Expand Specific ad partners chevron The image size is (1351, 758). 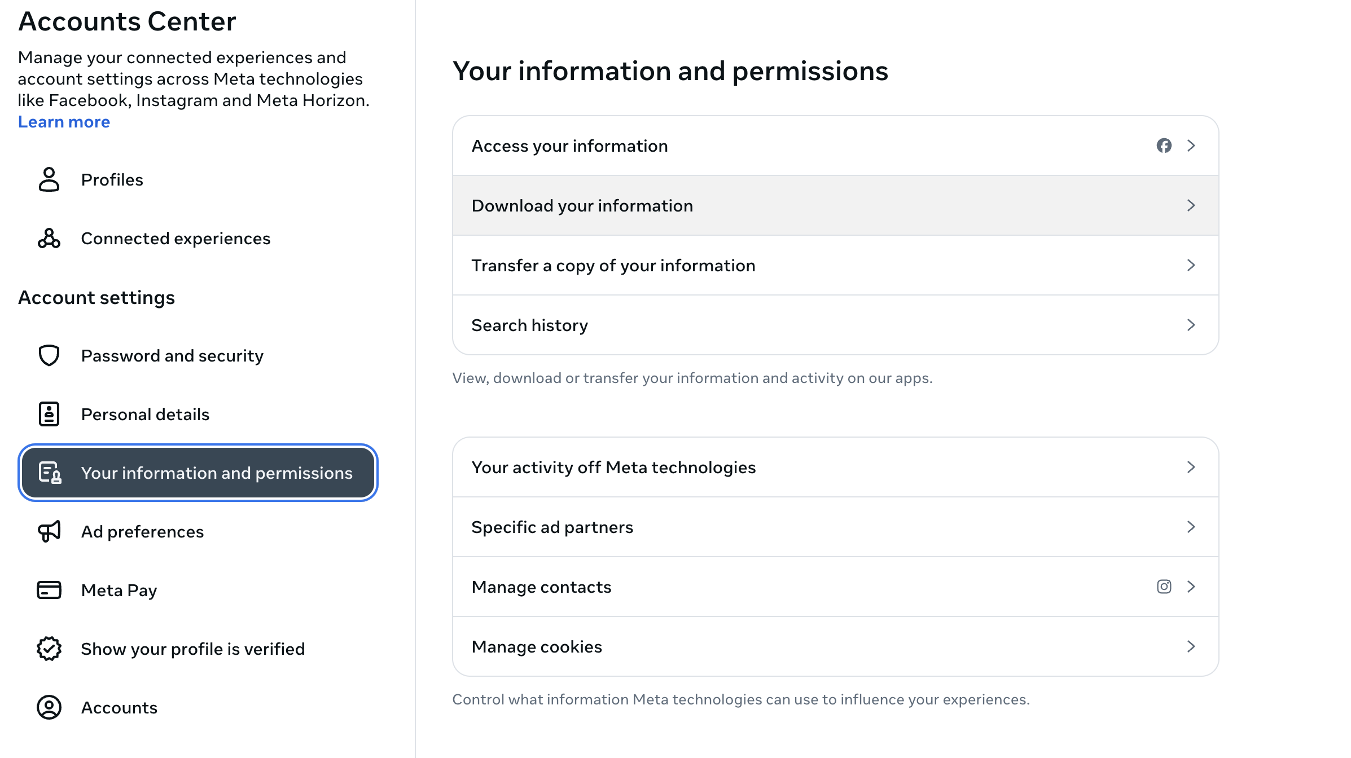[1191, 527]
